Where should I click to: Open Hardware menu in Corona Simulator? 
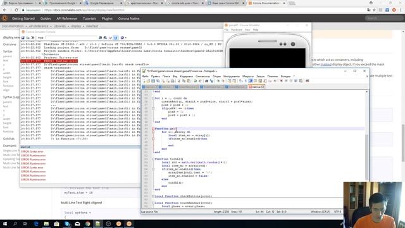pos(236,30)
